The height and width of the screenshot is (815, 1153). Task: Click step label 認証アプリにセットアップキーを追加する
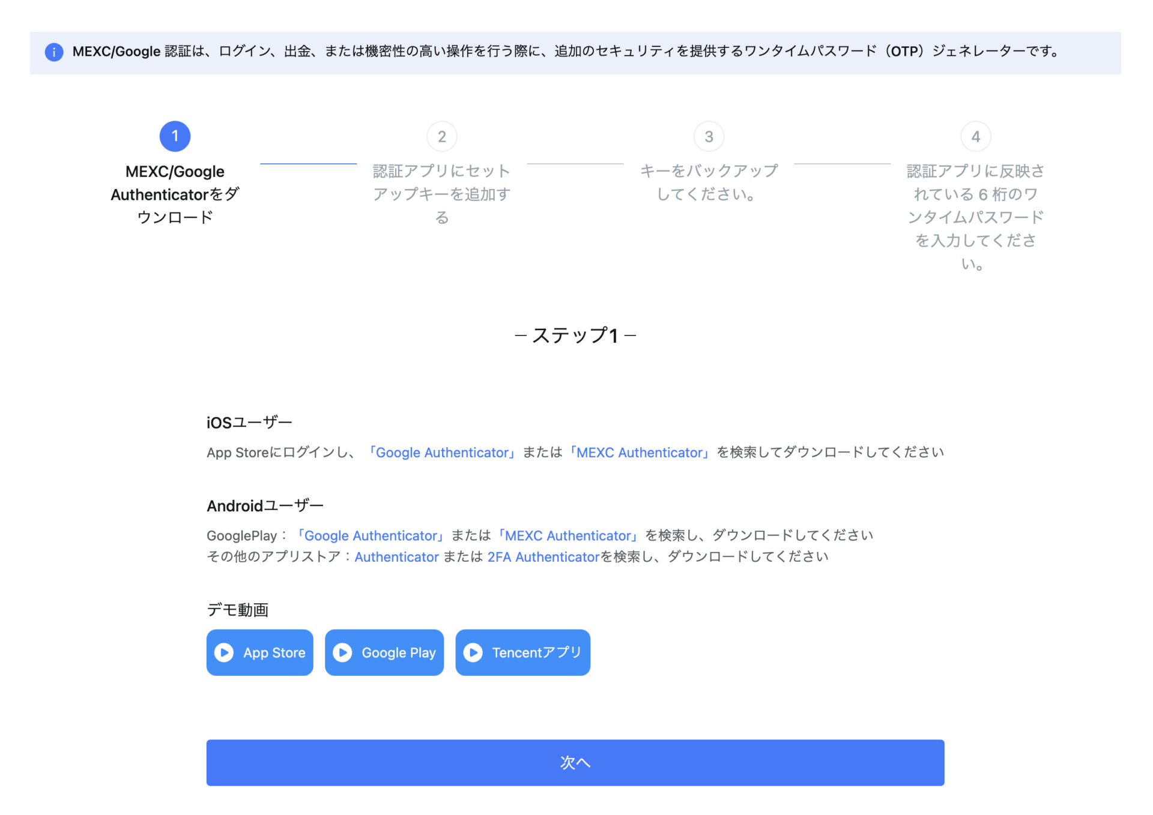(x=442, y=194)
